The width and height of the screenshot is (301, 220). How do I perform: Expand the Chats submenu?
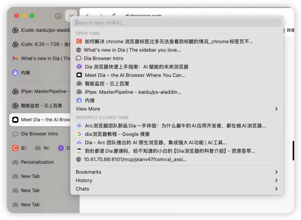point(177,189)
